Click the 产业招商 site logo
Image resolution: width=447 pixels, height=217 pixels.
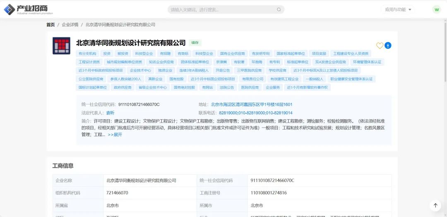pos(26,9)
